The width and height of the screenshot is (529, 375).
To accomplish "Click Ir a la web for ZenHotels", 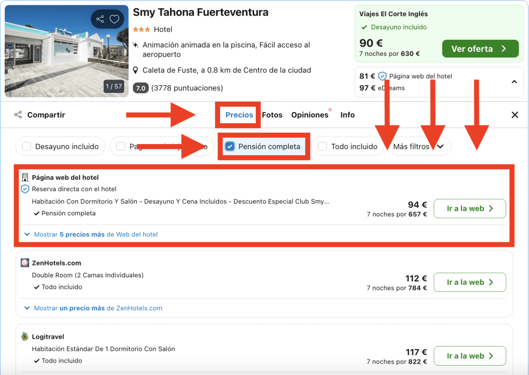I will click(470, 282).
